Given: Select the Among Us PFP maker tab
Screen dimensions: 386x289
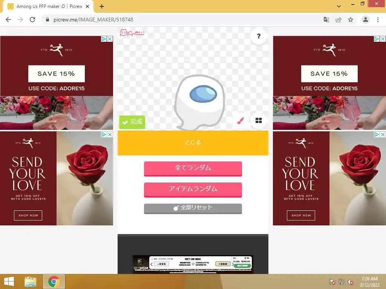Looking at the screenshot, I should 48,6.
